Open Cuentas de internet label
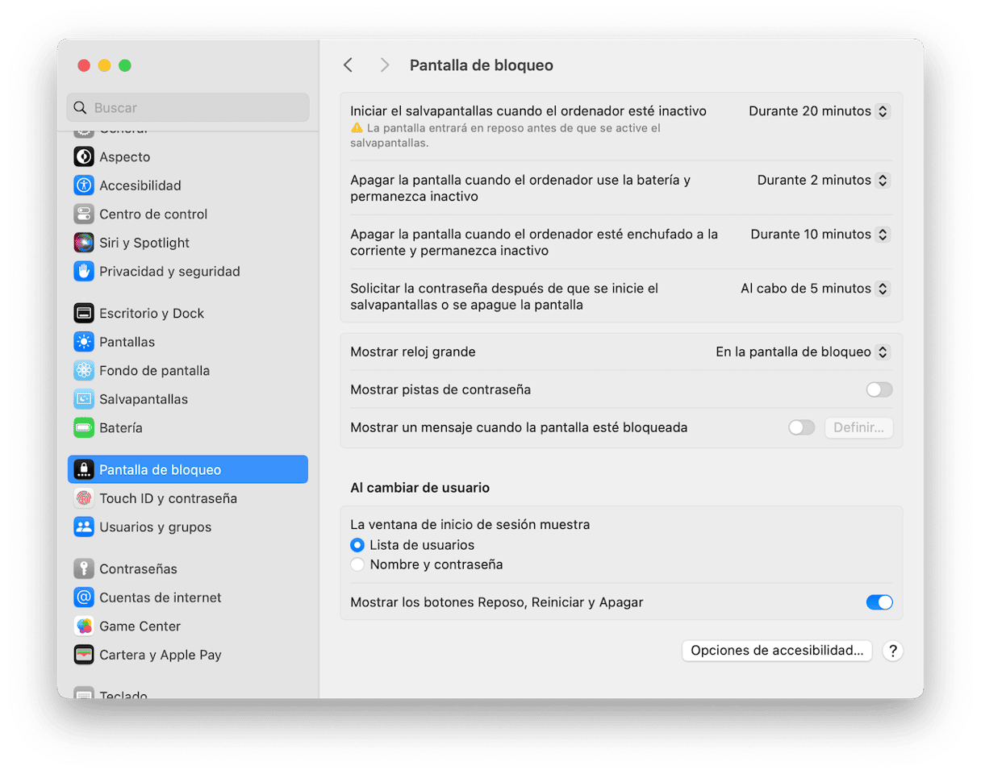 point(161,597)
